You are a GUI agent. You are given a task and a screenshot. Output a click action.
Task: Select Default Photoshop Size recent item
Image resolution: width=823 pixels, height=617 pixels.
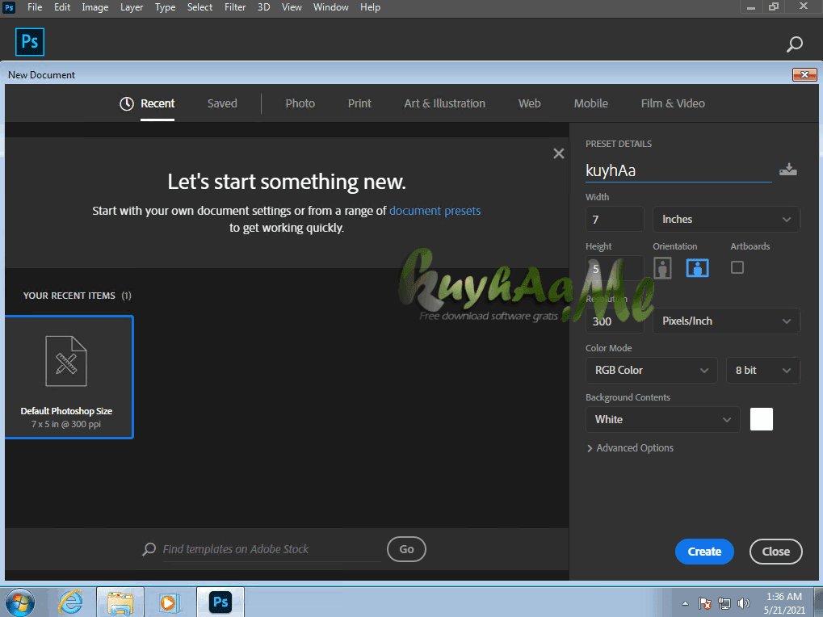coord(69,377)
